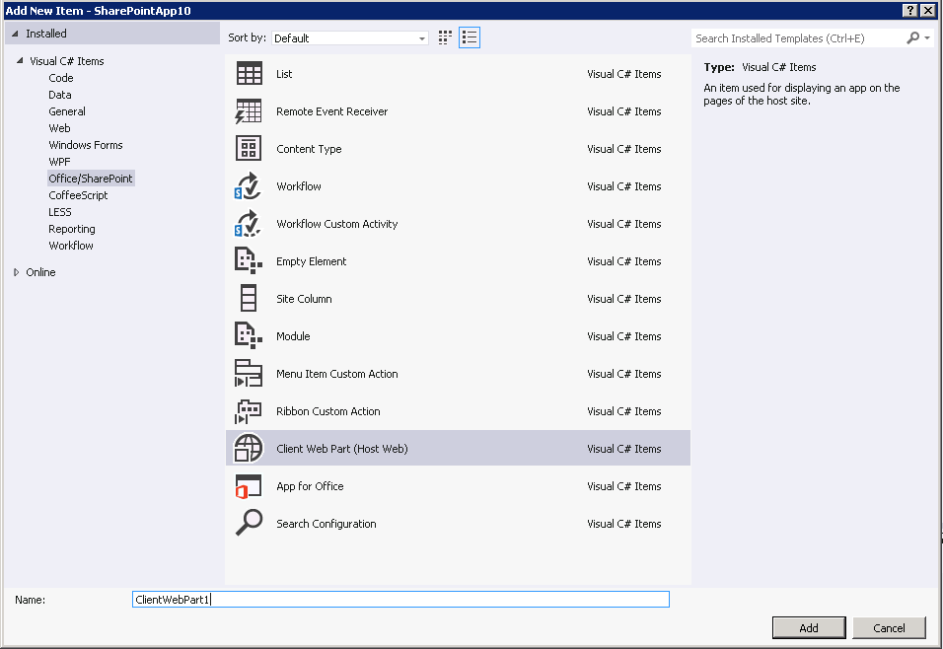This screenshot has height=649, width=943.
Task: Choose the Content Type template name
Action: (x=309, y=149)
